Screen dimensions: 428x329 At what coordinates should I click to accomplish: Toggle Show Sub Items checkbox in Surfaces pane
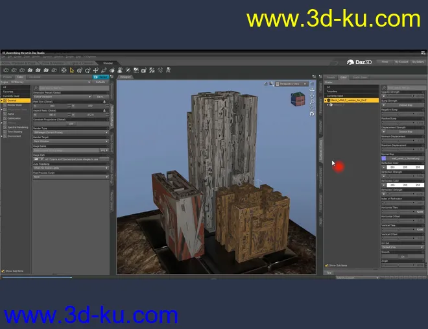pyautogui.click(x=326, y=265)
